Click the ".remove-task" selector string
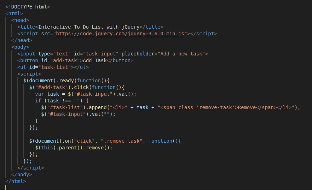Image resolution: width=312 pixels, height=190 pixels. point(122,141)
